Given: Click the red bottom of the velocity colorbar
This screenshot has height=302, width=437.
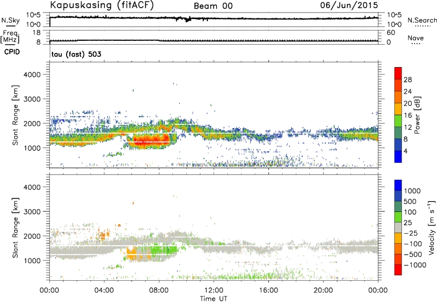Looking at the screenshot, I should 398,270.
